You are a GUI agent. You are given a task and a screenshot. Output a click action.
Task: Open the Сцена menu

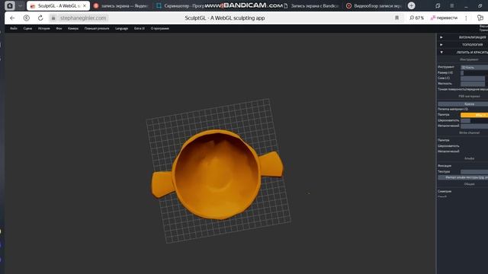pos(27,28)
